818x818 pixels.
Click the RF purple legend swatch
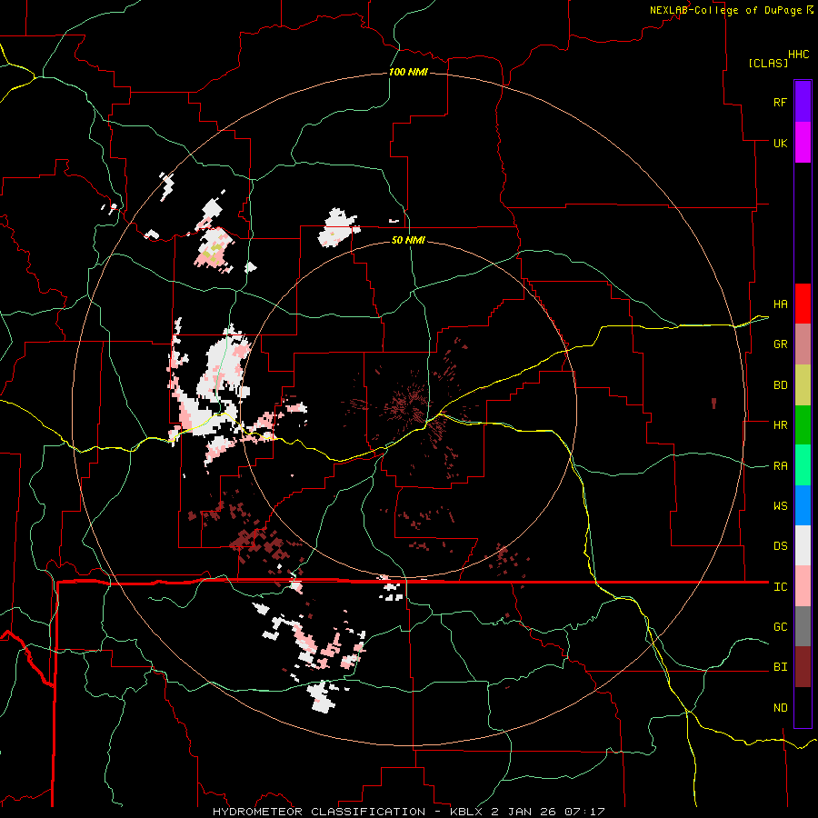[x=803, y=102]
